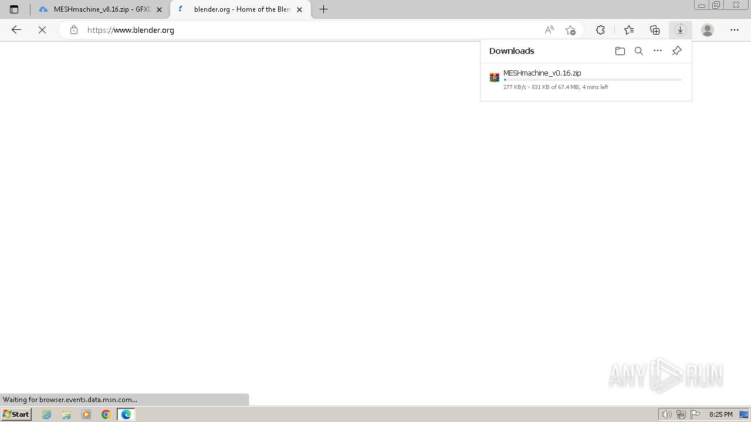Image resolution: width=751 pixels, height=422 pixels.
Task: Close the blender.org tab
Action: coord(299,9)
